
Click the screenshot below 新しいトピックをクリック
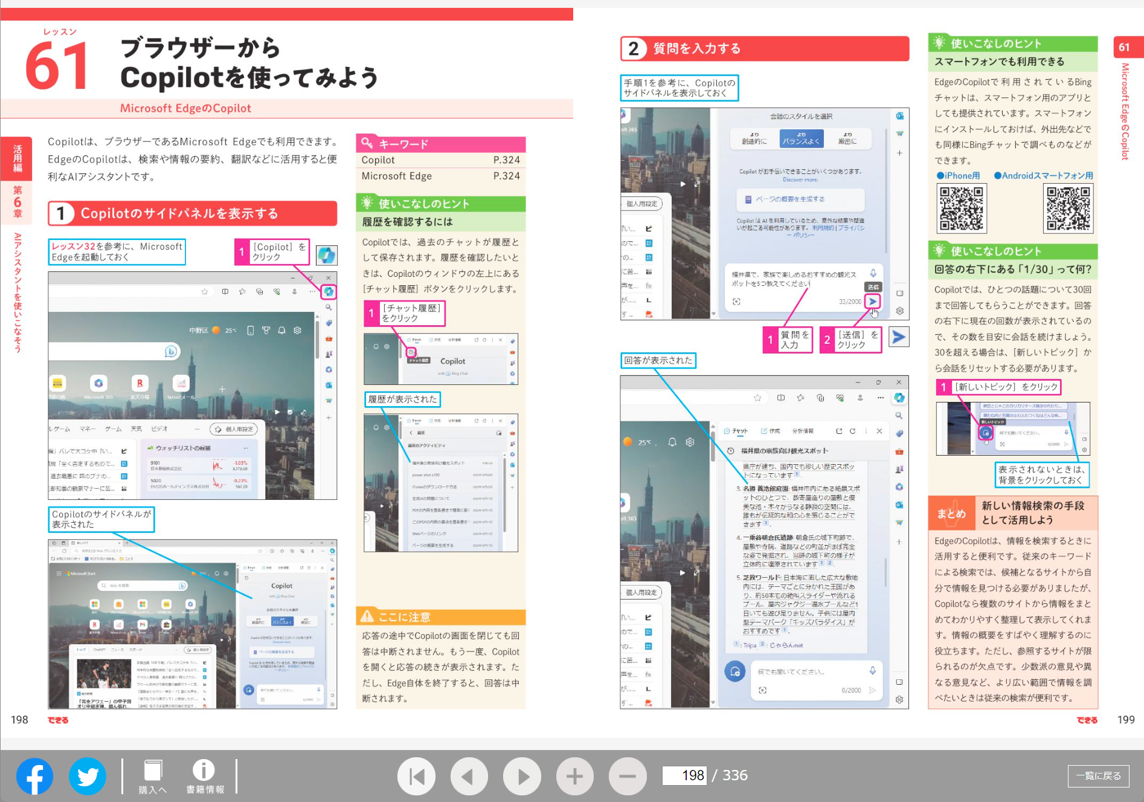coord(1013,428)
